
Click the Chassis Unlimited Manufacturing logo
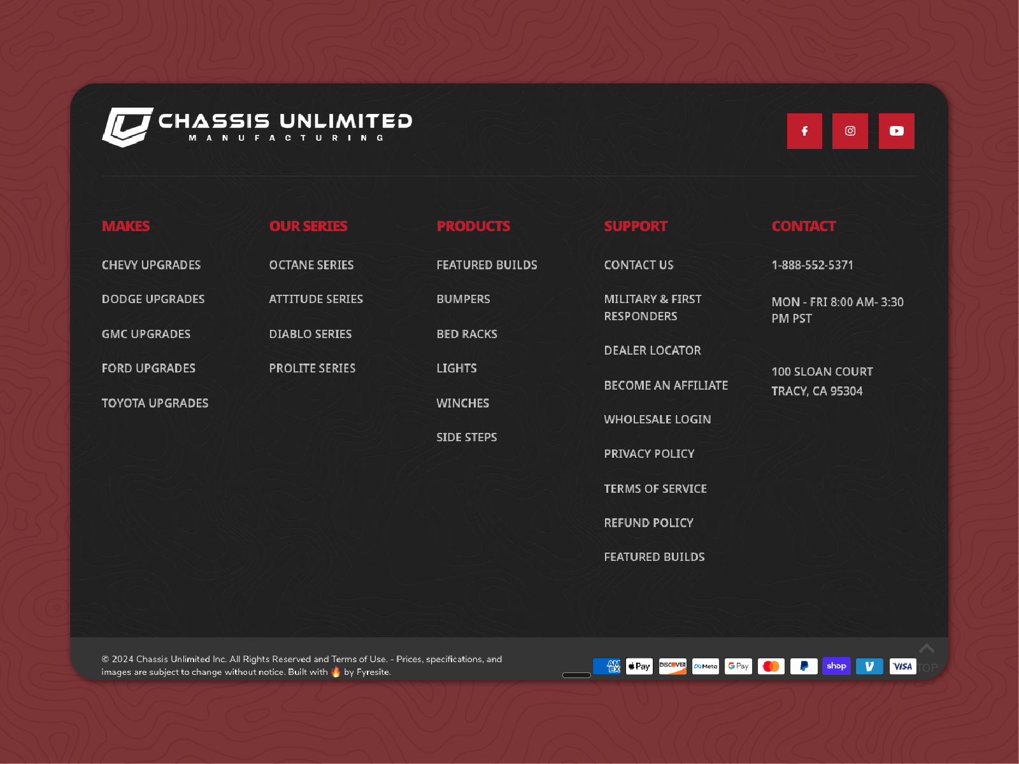[257, 127]
